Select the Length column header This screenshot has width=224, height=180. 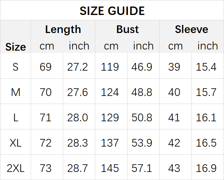click(x=63, y=29)
